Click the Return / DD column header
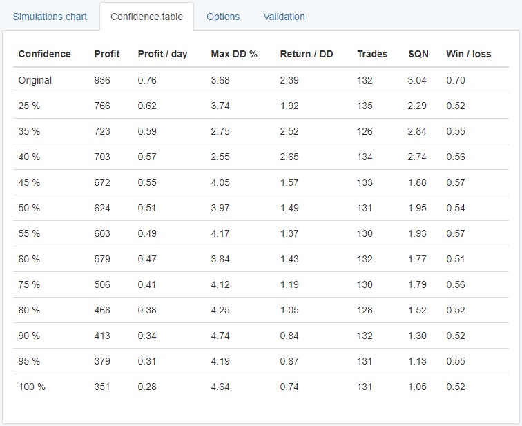This screenshot has height=426, width=522. [307, 54]
